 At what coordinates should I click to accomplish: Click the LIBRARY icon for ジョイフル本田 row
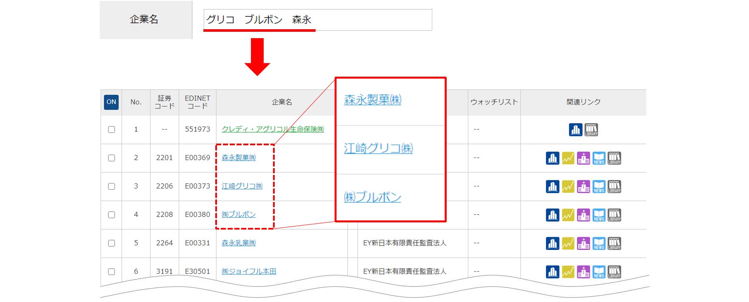tap(614, 272)
